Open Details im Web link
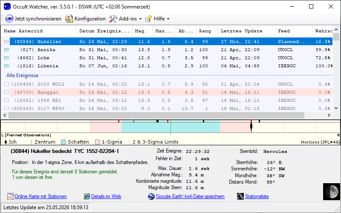Screen dimensions: 341x213 106,196
